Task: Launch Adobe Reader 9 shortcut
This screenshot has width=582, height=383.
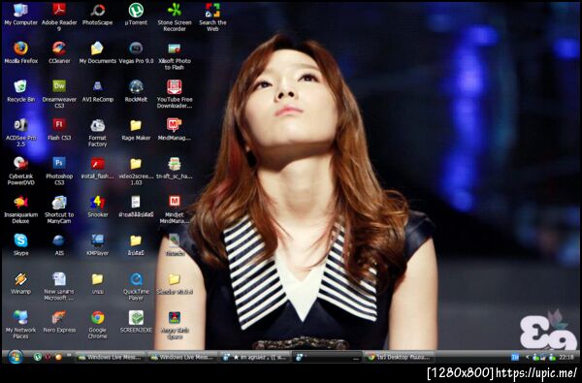Action: [59, 16]
